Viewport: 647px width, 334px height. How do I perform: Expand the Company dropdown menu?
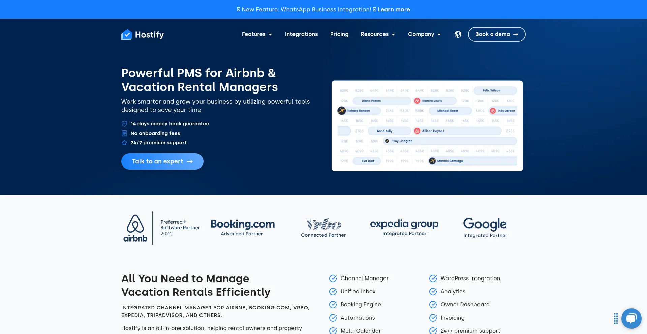click(x=424, y=34)
